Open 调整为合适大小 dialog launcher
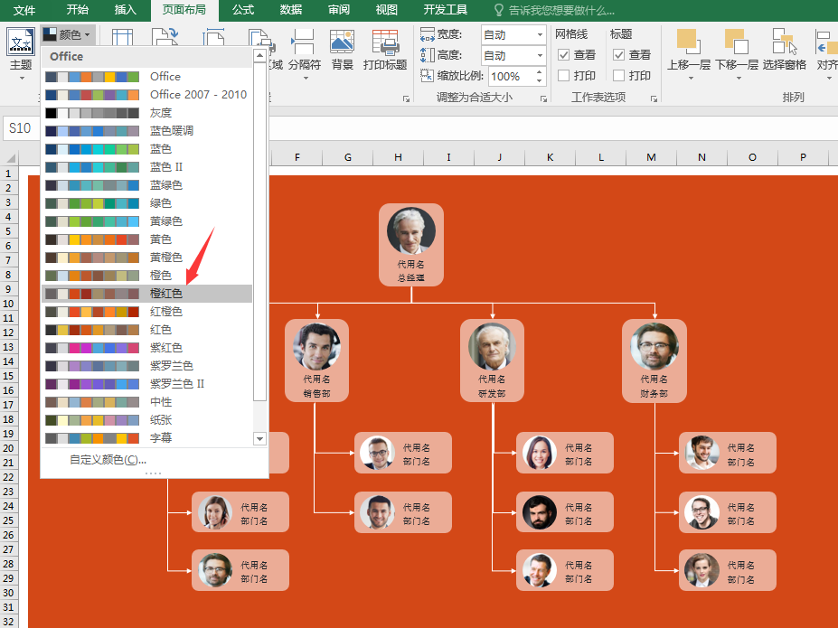This screenshot has height=628, width=838. point(543,98)
